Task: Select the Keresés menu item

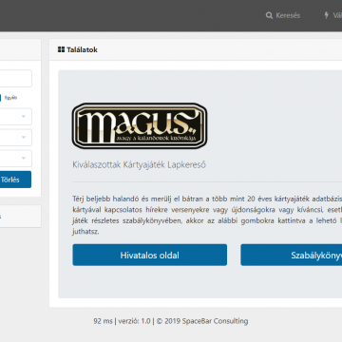Action: (x=283, y=15)
